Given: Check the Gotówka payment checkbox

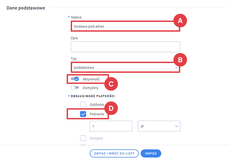Looking at the screenshot, I should (83, 104).
